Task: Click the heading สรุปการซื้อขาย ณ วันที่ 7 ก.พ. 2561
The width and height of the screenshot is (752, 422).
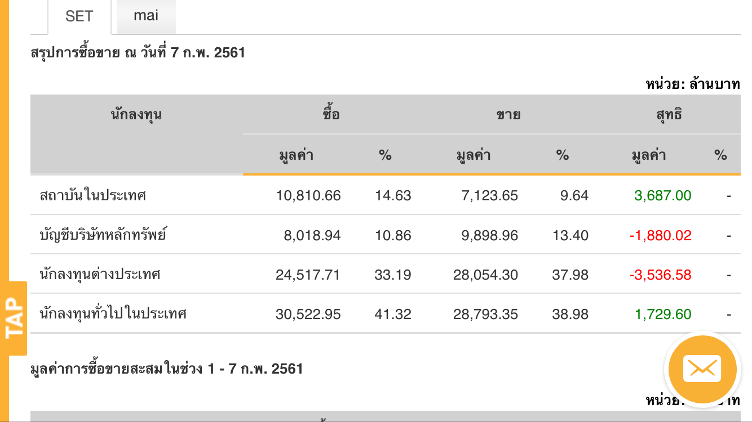Action: (x=138, y=53)
